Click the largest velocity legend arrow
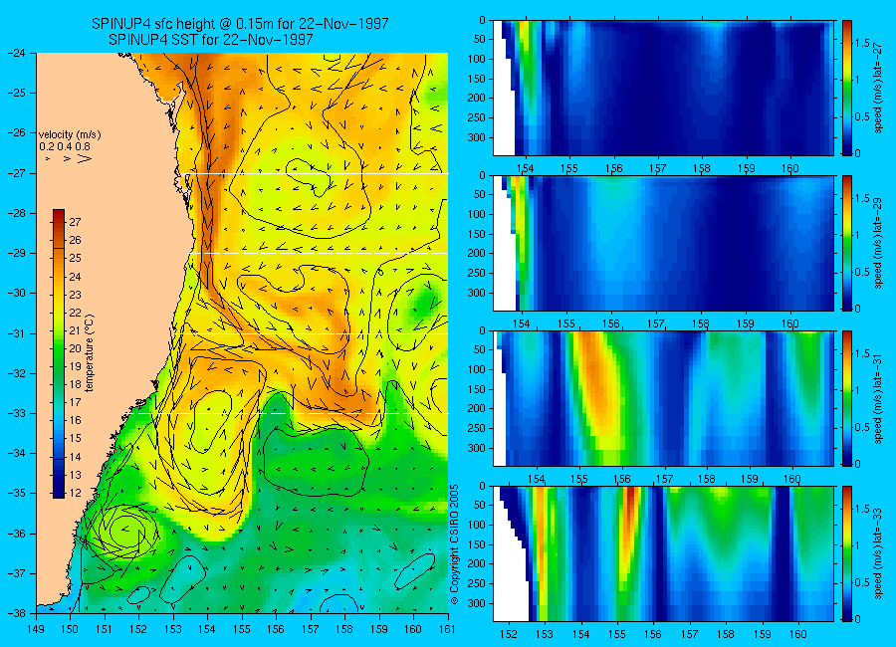This screenshot has height=647, width=896. pyautogui.click(x=85, y=158)
